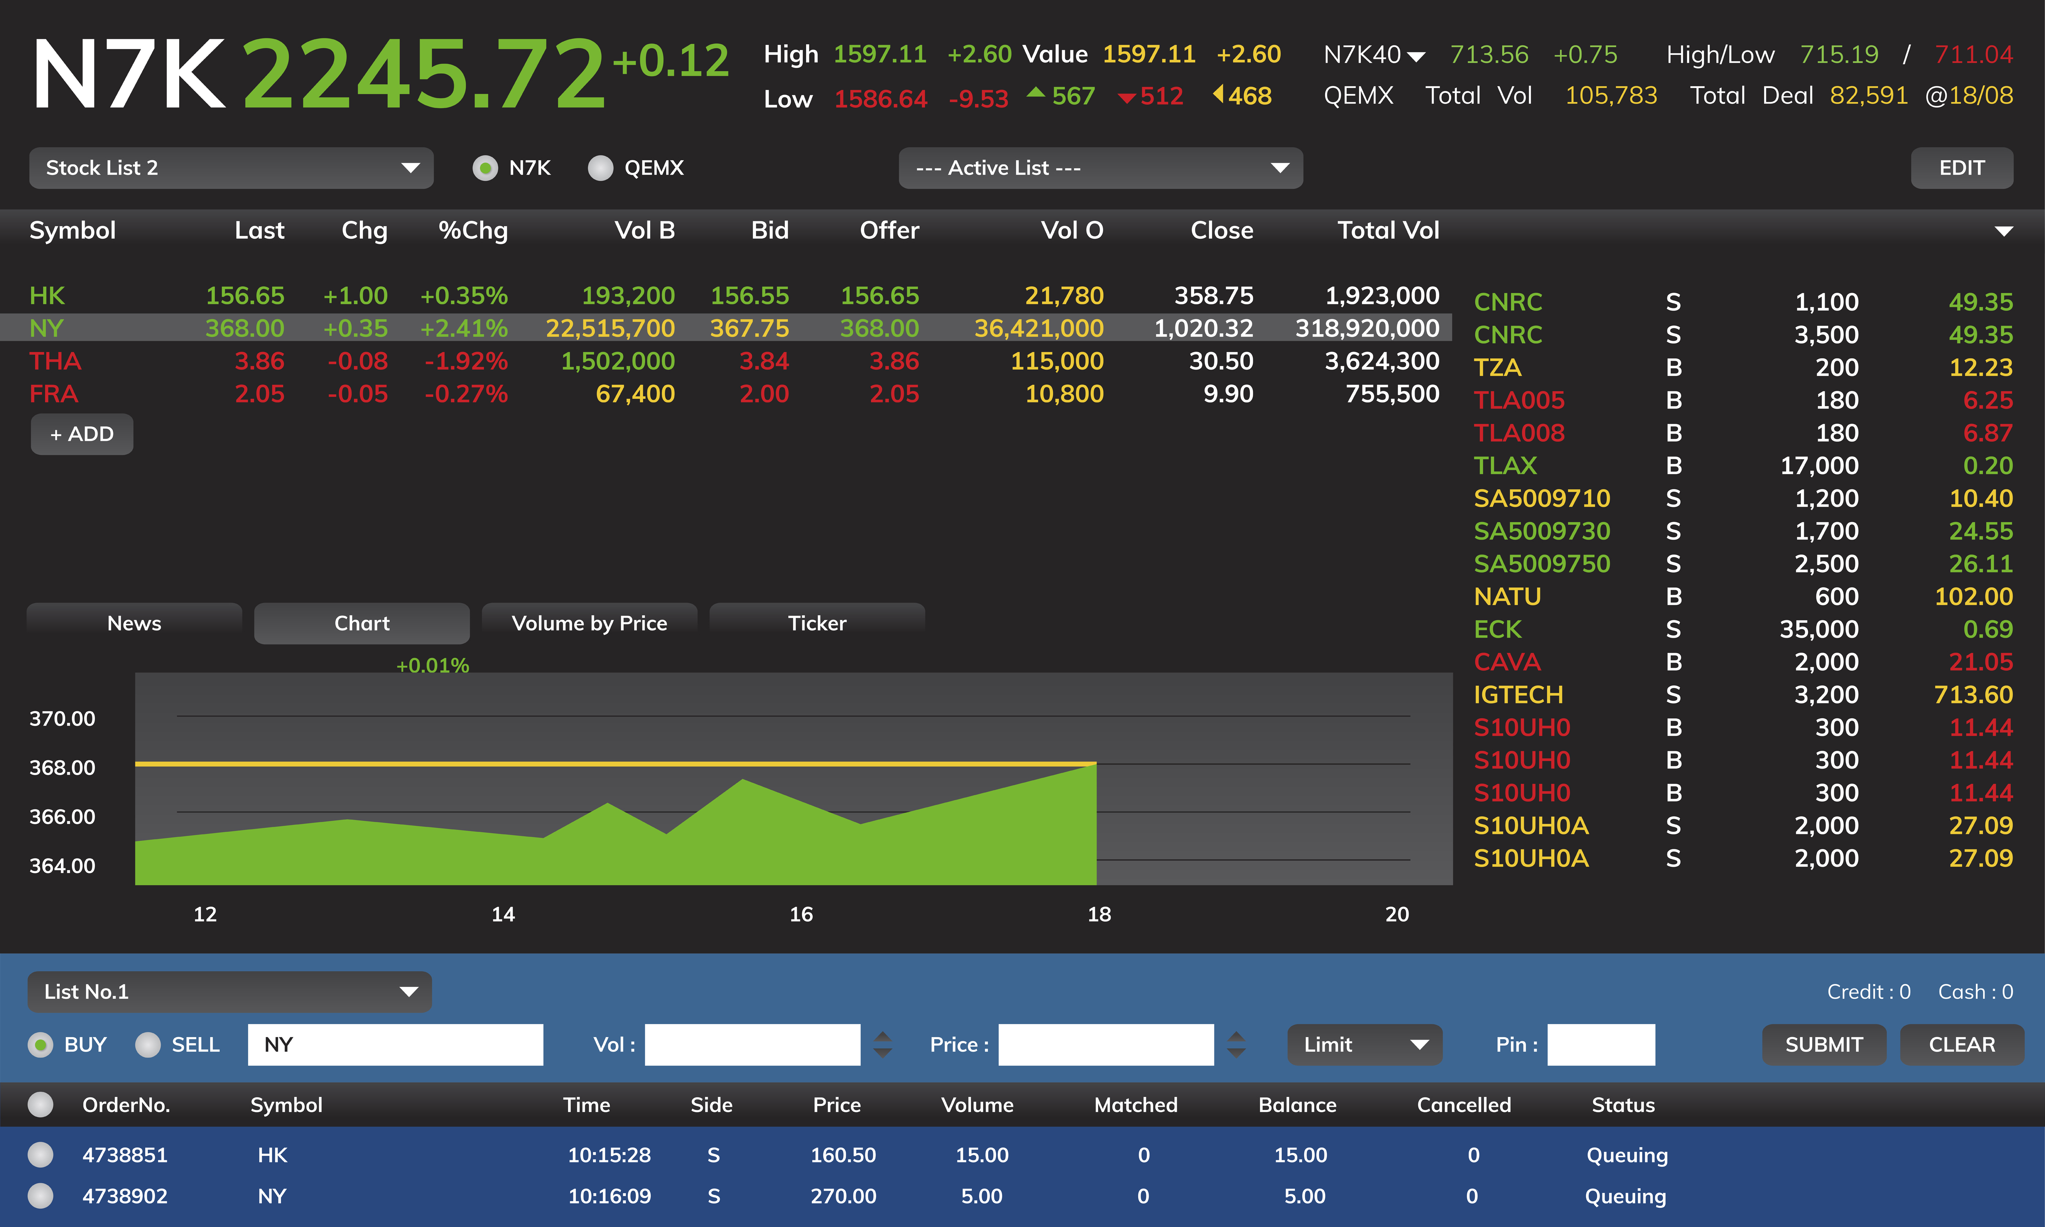Expand the ticker column header arrow
The height and width of the screenshot is (1227, 2045).
tap(2004, 231)
